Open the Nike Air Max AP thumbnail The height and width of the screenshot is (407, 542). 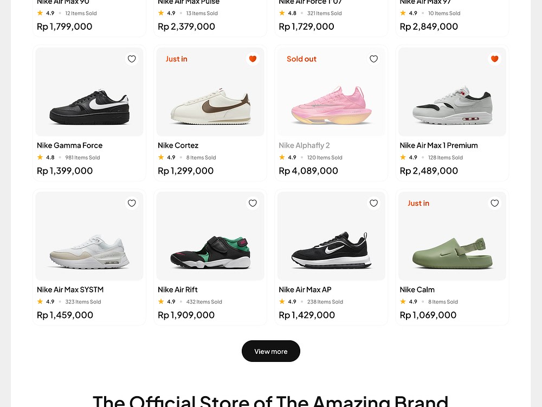[331, 236]
